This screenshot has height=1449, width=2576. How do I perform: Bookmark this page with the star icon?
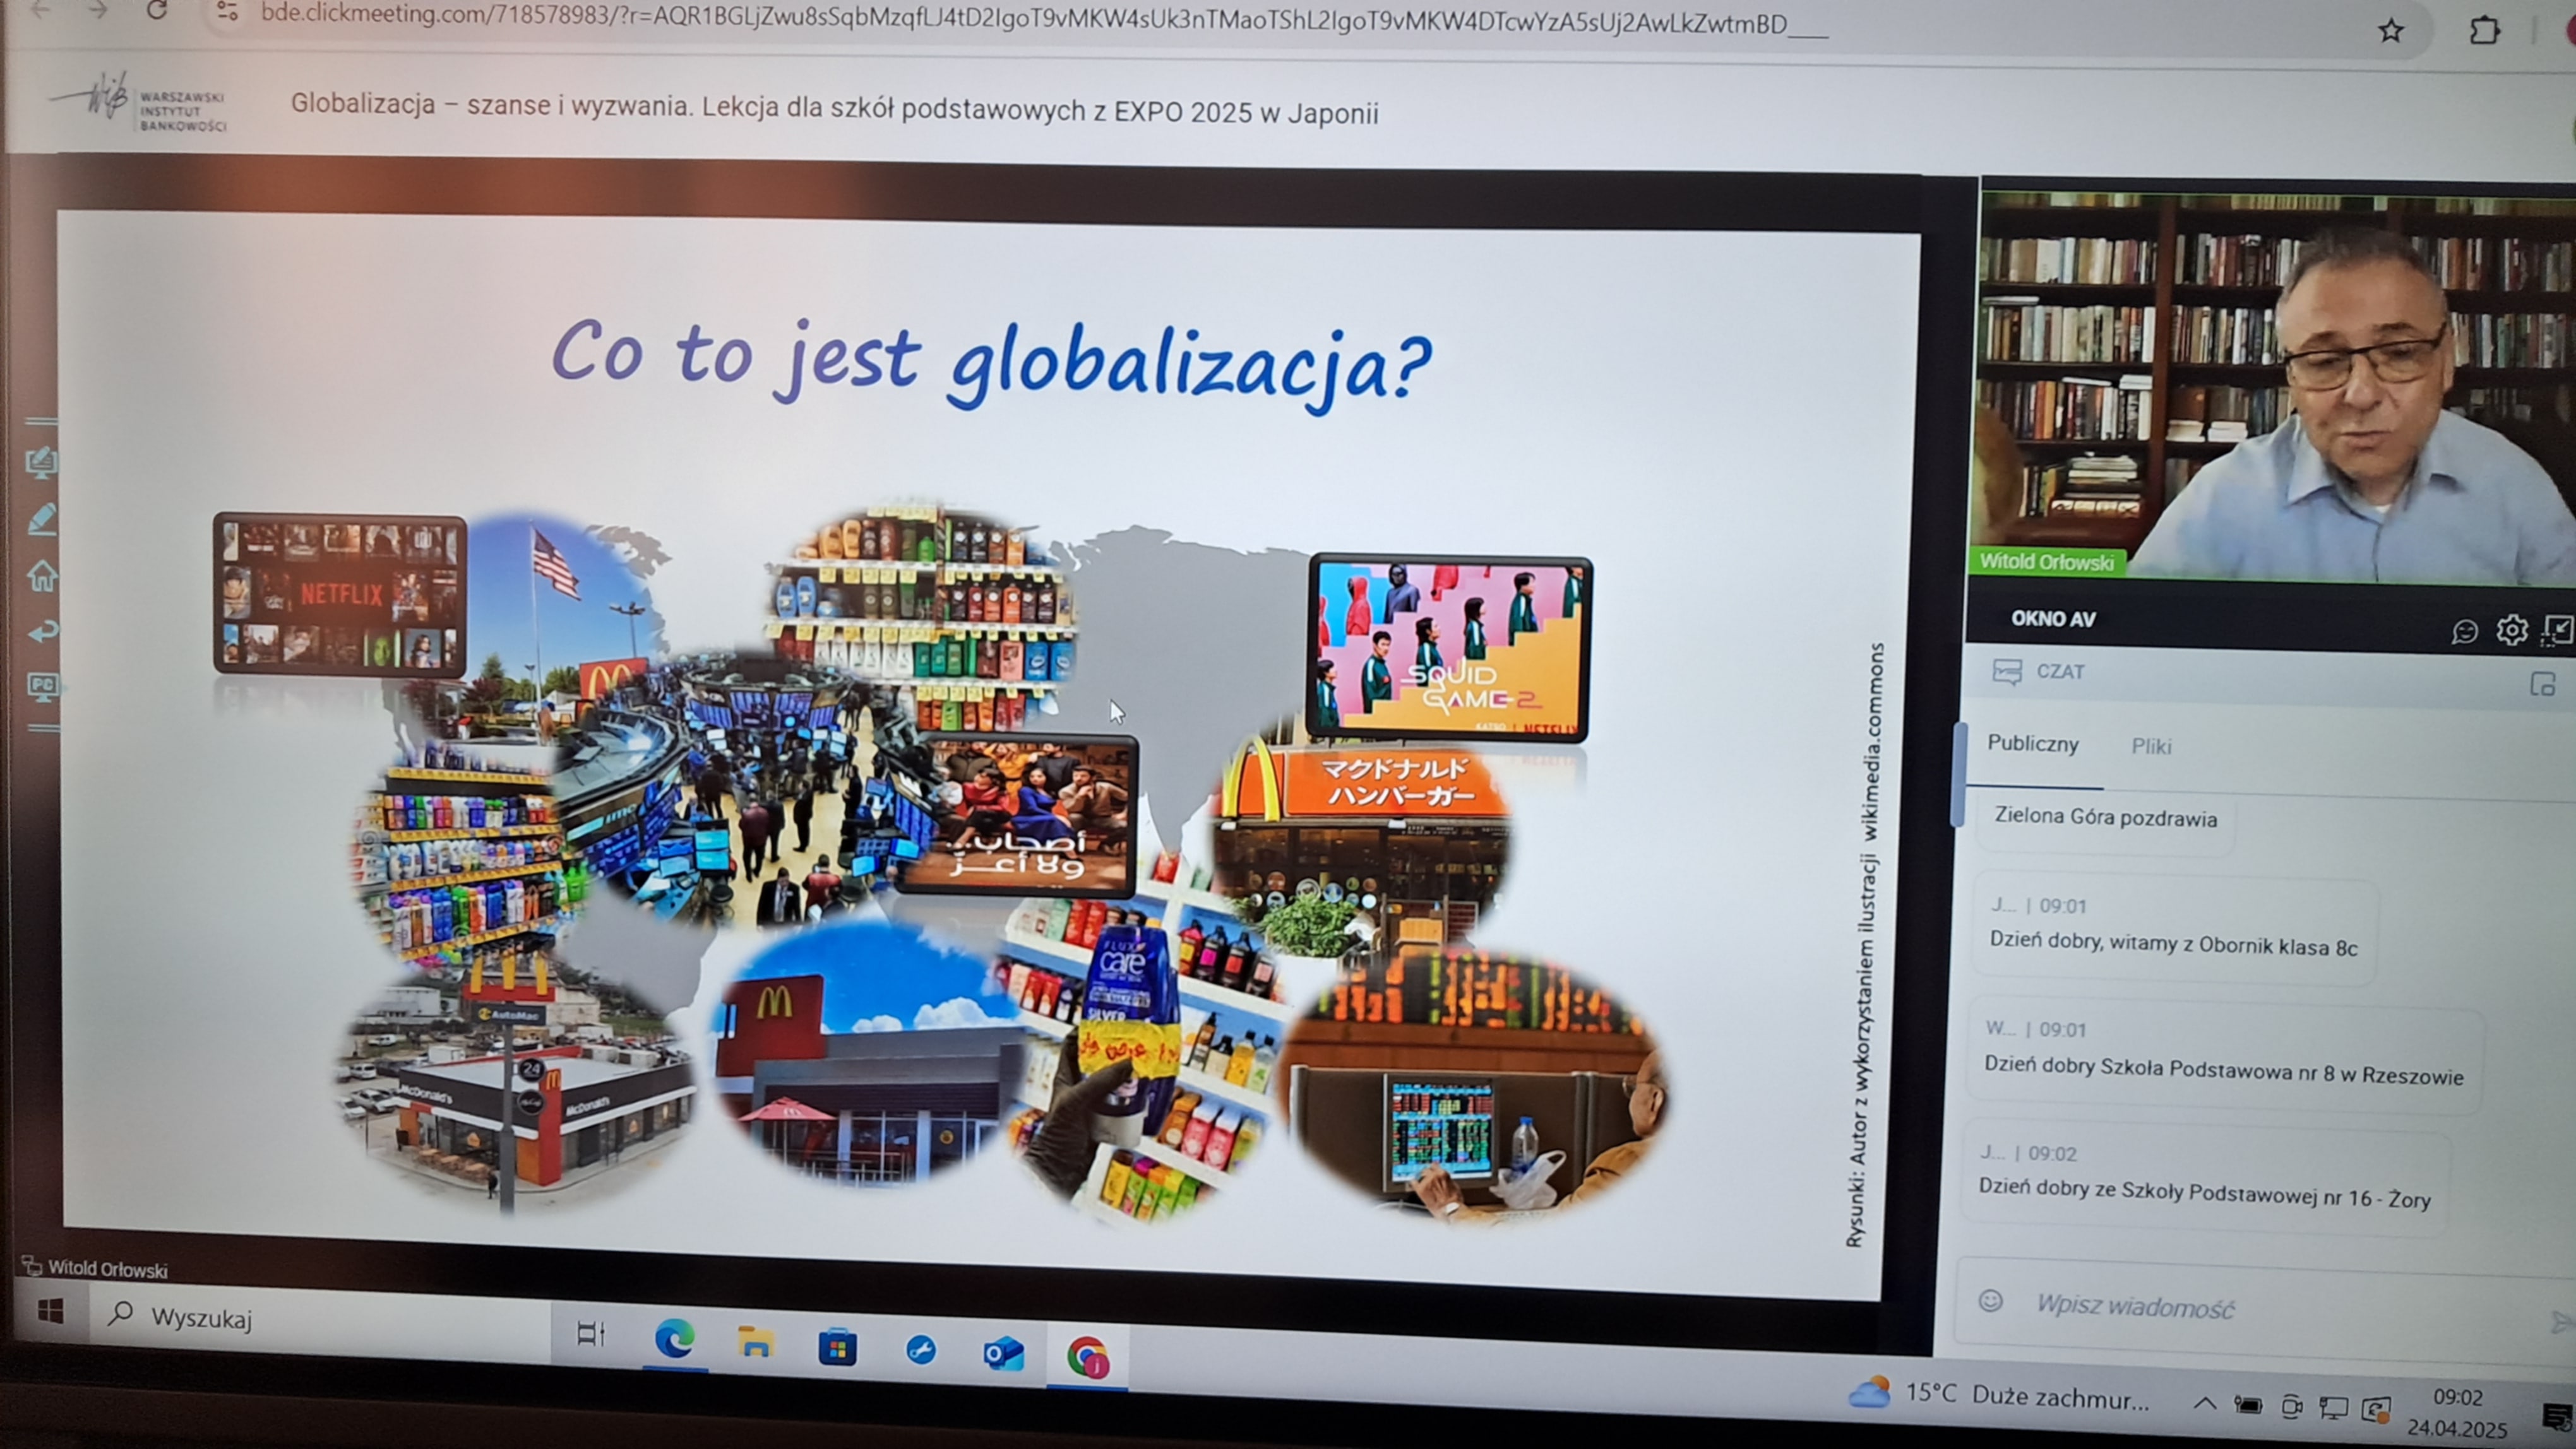(x=2390, y=31)
